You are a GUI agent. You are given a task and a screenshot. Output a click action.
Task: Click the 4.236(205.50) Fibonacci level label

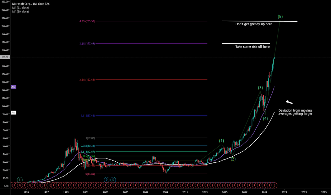87,21
